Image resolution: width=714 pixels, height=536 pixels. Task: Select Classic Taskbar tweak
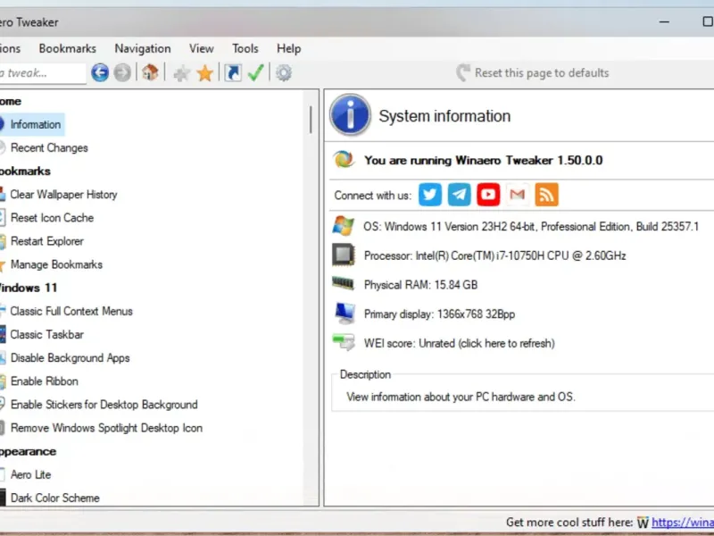47,334
